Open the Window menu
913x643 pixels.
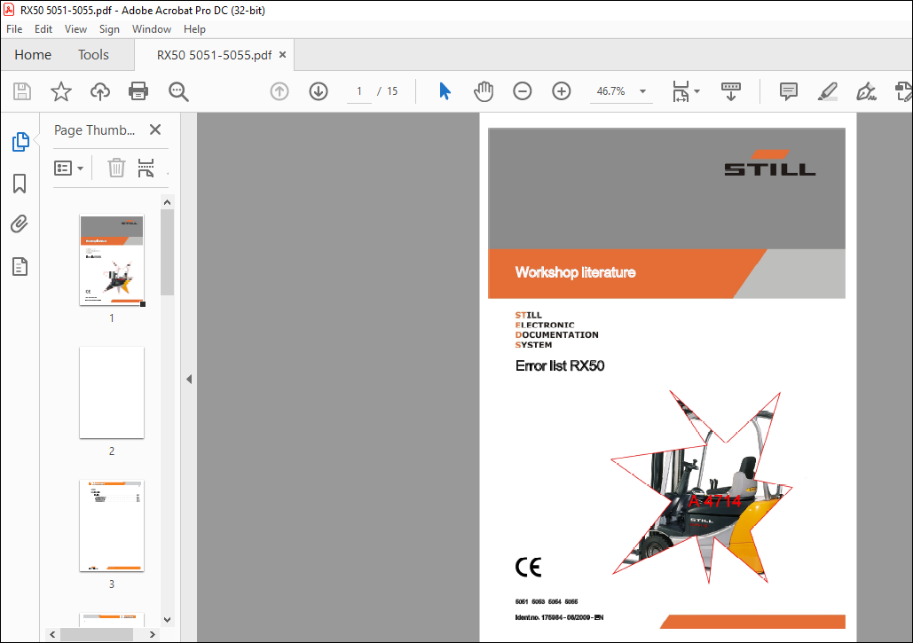coord(152,29)
